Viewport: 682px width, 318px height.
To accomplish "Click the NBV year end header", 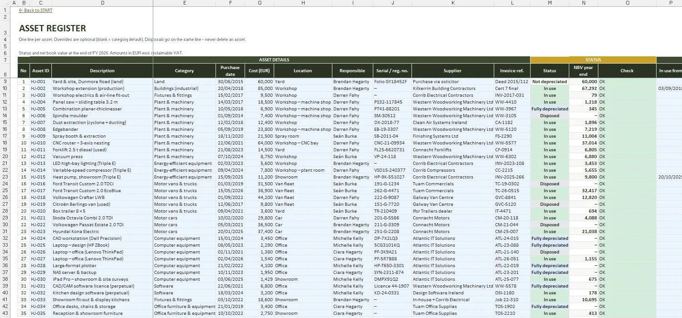I will click(583, 71).
